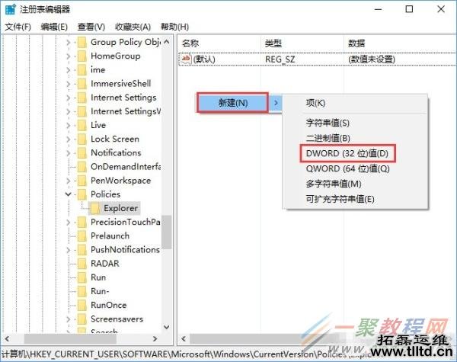Click REG_SZ type cell
Viewport: 457px width, 362px height.
point(280,59)
